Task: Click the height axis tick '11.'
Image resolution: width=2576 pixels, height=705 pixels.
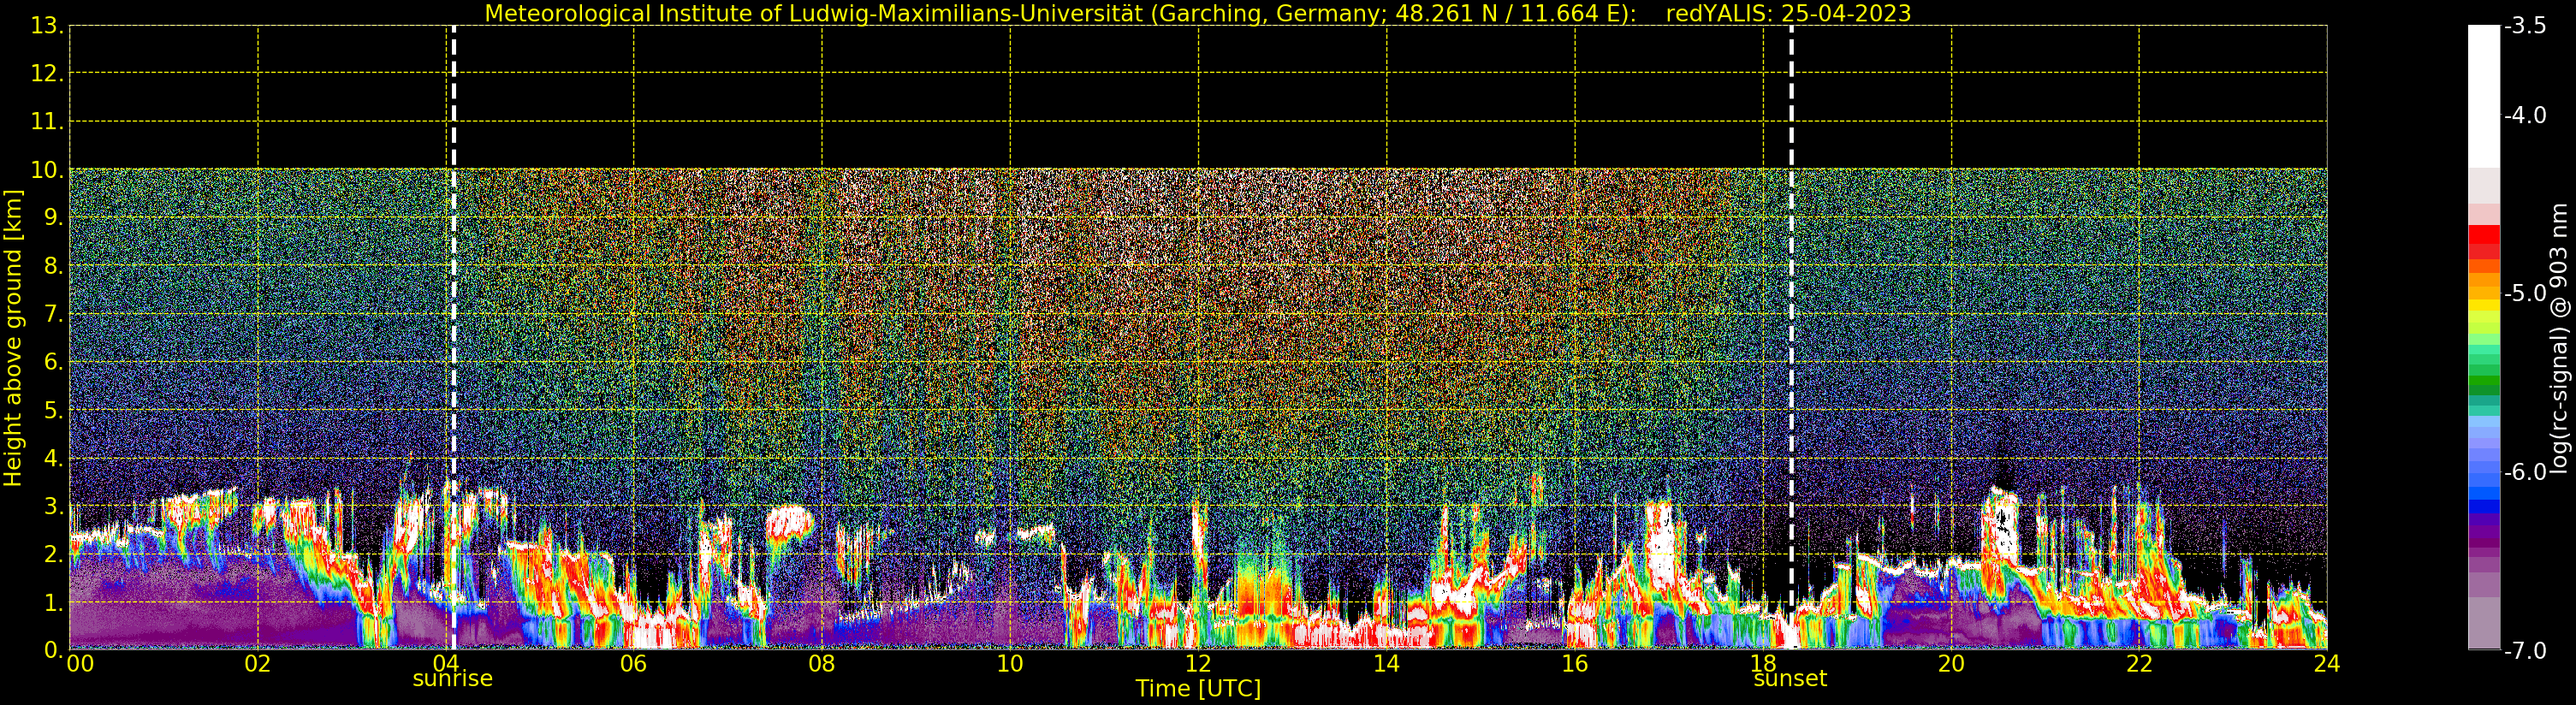Action: pyautogui.click(x=47, y=122)
